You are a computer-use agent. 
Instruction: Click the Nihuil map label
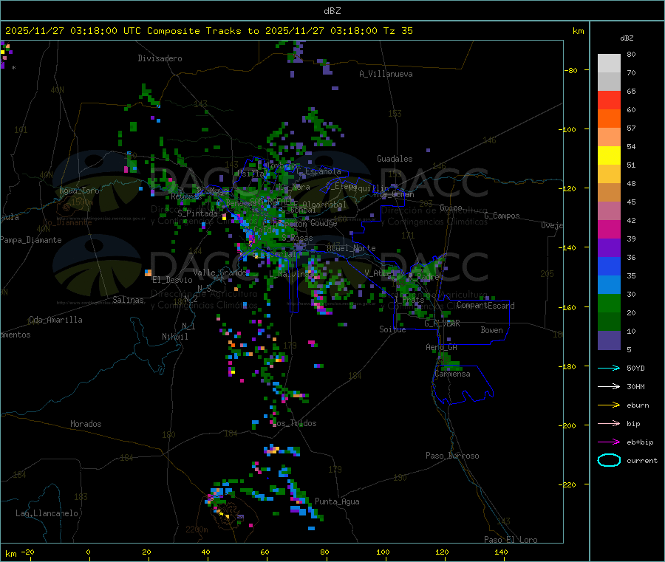coord(175,337)
